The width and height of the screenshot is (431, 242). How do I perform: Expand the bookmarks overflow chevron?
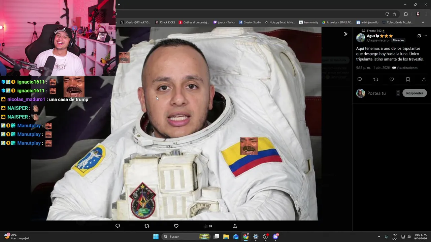[x=423, y=23]
